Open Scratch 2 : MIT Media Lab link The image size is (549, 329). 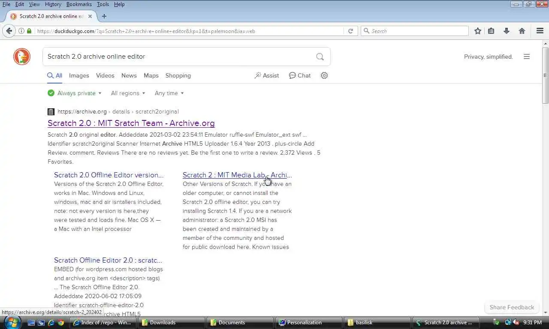(x=237, y=175)
